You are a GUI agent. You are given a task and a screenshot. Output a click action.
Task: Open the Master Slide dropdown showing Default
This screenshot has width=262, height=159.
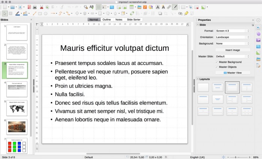pos(232,56)
